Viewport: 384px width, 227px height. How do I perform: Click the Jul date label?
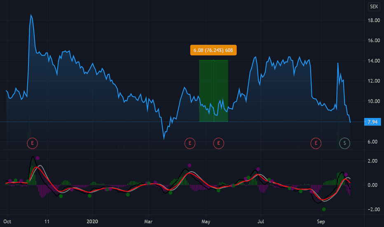pyautogui.click(x=260, y=222)
